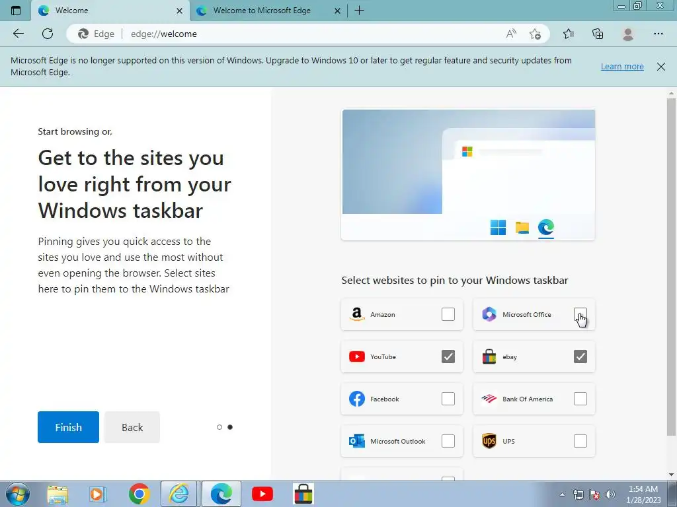Screen dimensions: 677x507
Task: Click the Facebook logo icon
Action: coord(356,399)
